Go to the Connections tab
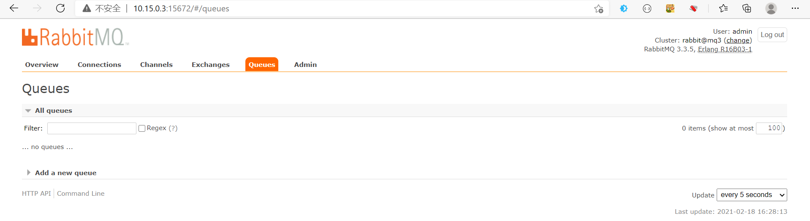Screen dimensions: 810x221 pyautogui.click(x=99, y=65)
